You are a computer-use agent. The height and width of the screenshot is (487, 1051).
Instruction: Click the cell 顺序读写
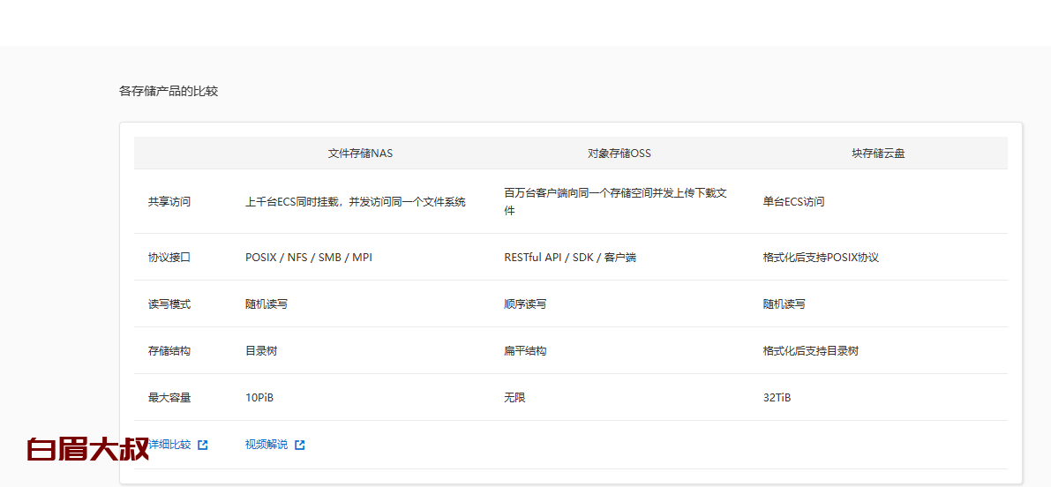[525, 304]
